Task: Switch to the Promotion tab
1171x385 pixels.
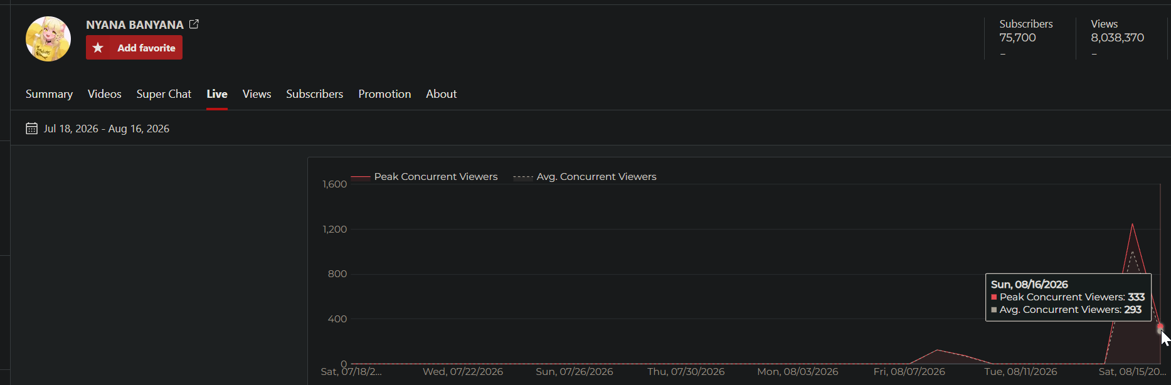Action: pos(384,94)
